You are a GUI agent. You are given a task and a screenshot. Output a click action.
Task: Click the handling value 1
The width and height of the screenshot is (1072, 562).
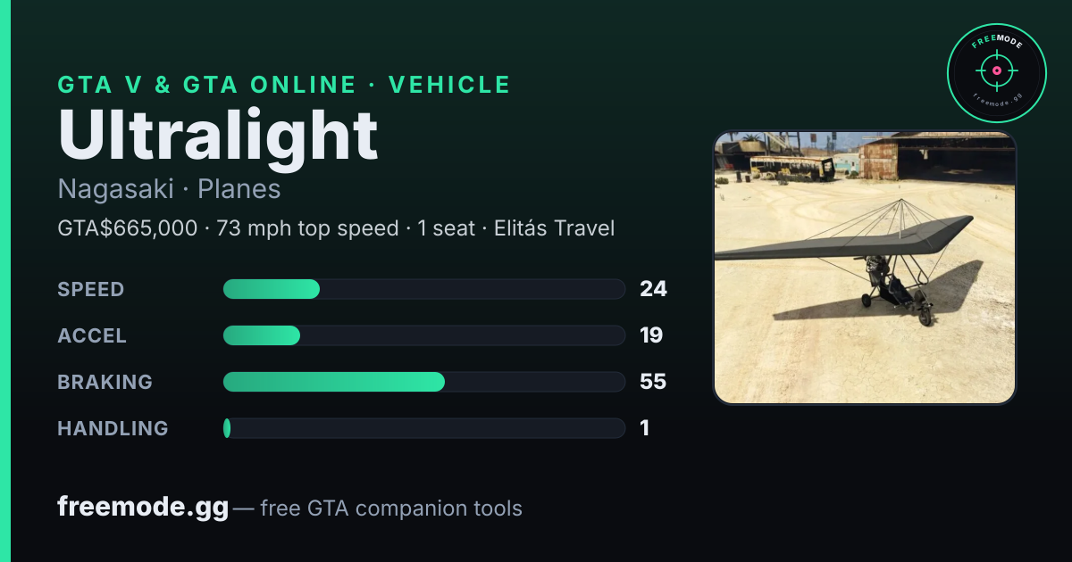click(644, 428)
